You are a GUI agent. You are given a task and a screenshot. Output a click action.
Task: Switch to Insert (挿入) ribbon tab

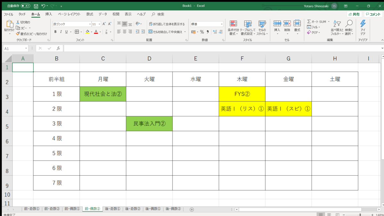tap(49, 14)
